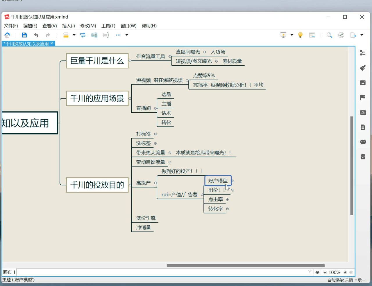Open the Markers flag panel
The image size is (372, 286).
tap(363, 97)
